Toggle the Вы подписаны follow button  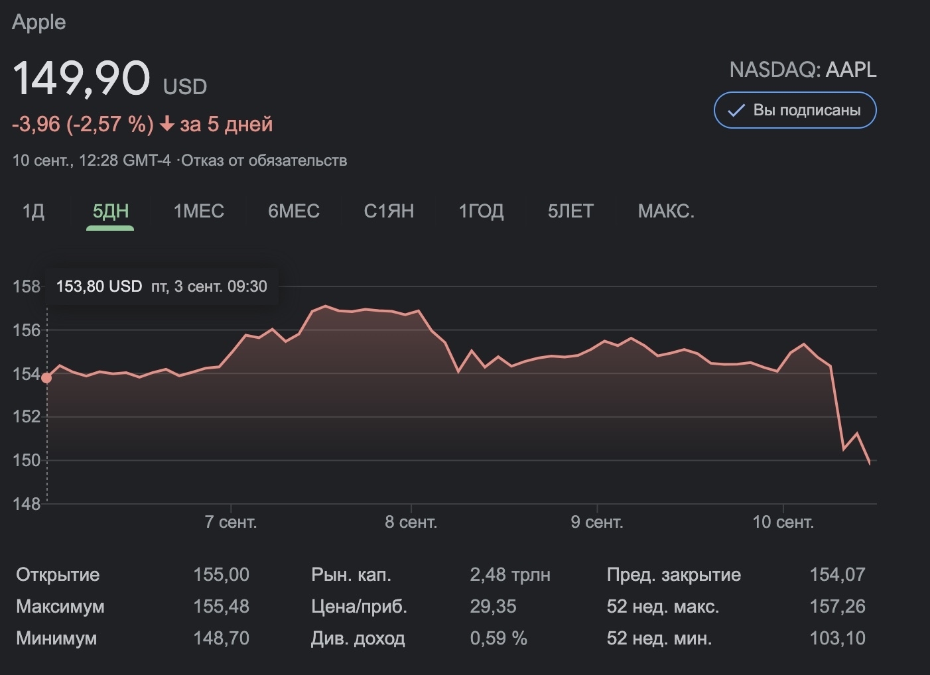click(x=795, y=110)
